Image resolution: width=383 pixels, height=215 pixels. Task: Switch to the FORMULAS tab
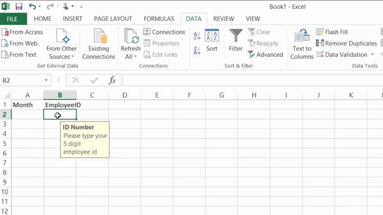click(x=159, y=19)
